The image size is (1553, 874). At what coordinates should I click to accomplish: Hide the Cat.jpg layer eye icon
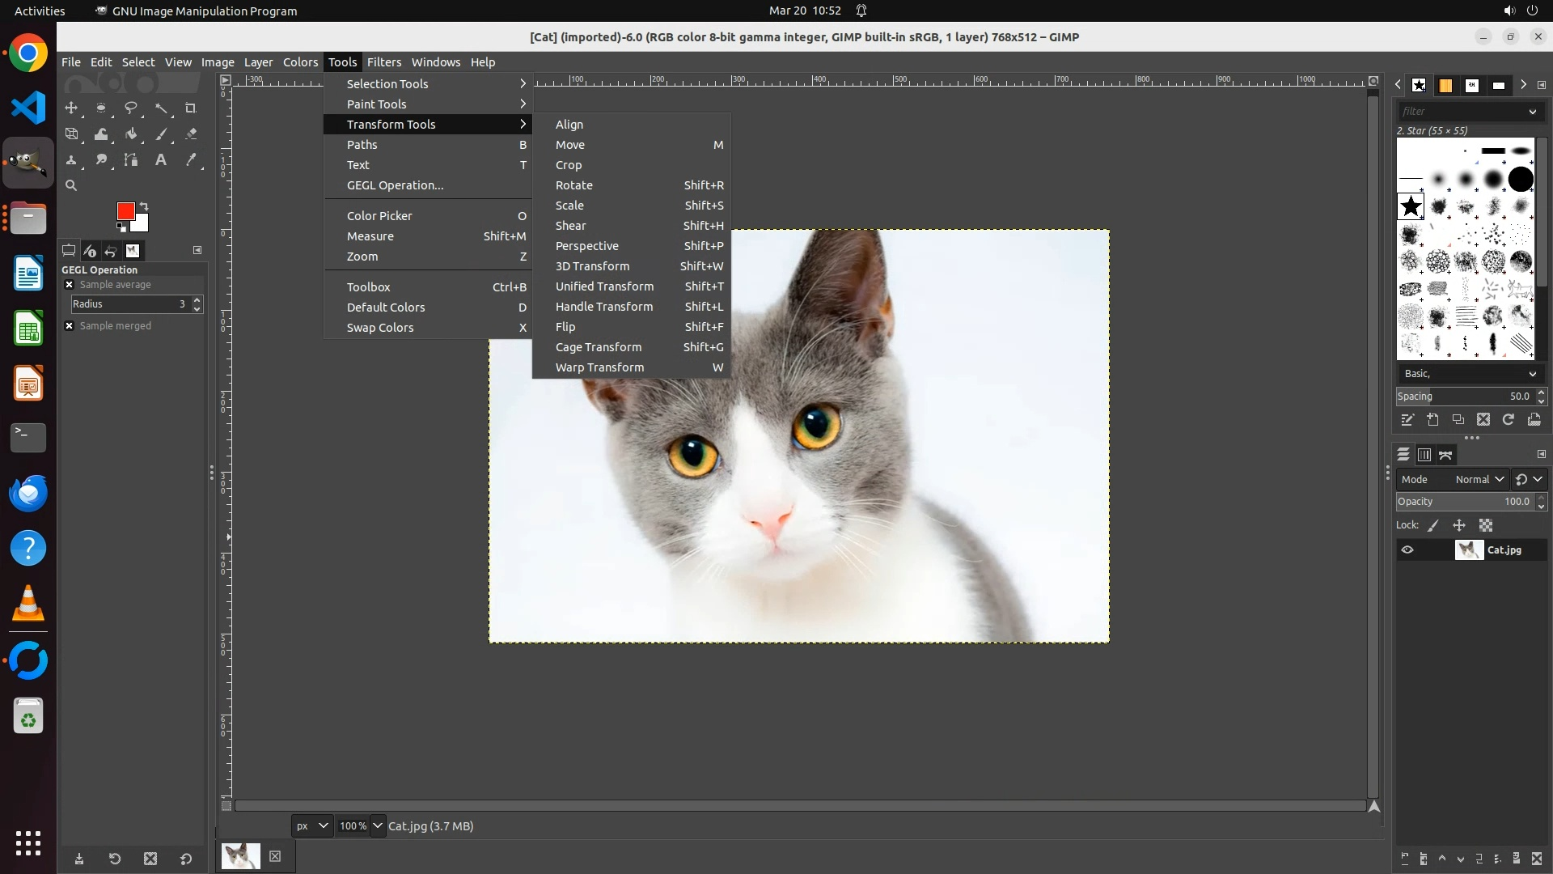click(x=1407, y=550)
